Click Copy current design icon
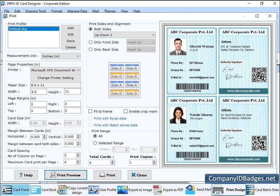 tap(62, 190)
